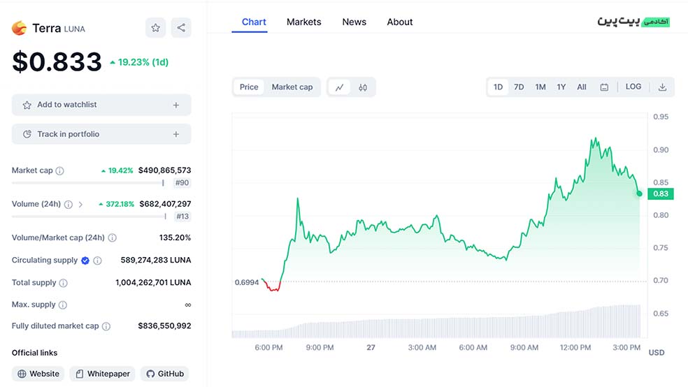Viewport: 688px width, 387px height.
Task: Open the Whitepaper link
Action: coord(103,374)
